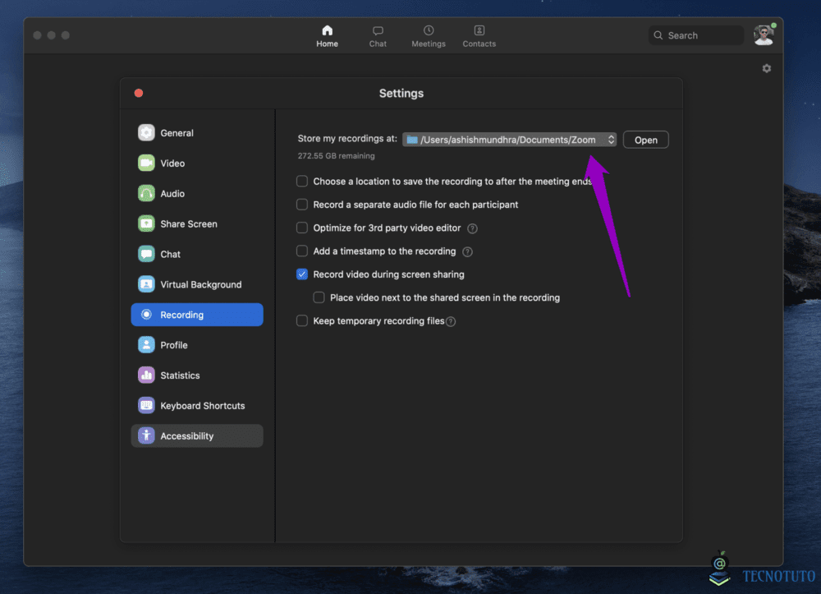The image size is (821, 594).
Task: Click the General settings gear icon
Action: pyautogui.click(x=146, y=132)
